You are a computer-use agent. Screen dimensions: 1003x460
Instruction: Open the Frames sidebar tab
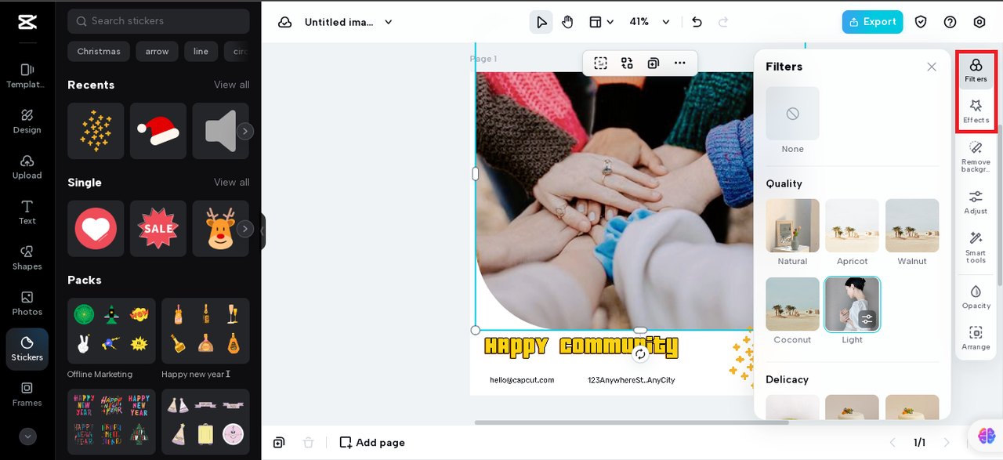(27, 394)
